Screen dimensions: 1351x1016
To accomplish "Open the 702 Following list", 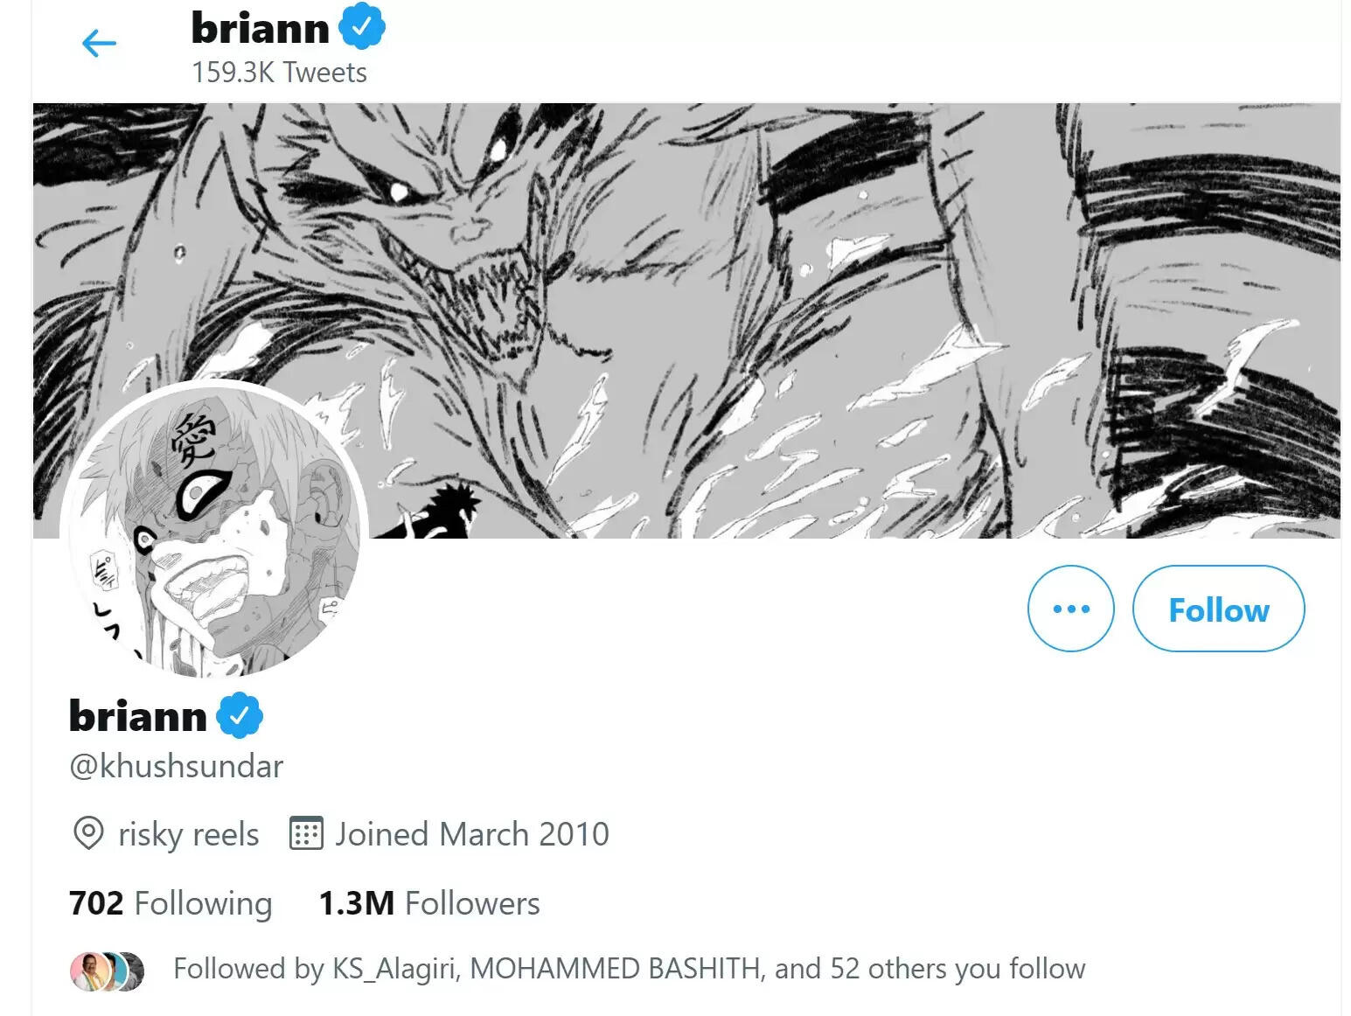I will (x=171, y=903).
